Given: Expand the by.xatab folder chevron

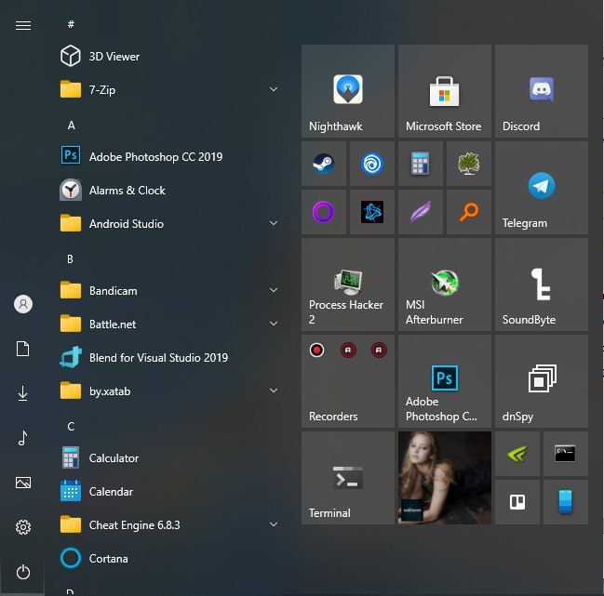Looking at the screenshot, I should (x=274, y=391).
